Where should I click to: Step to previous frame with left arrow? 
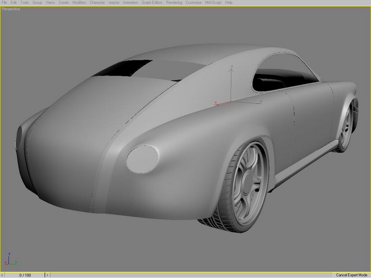[x=2, y=275]
